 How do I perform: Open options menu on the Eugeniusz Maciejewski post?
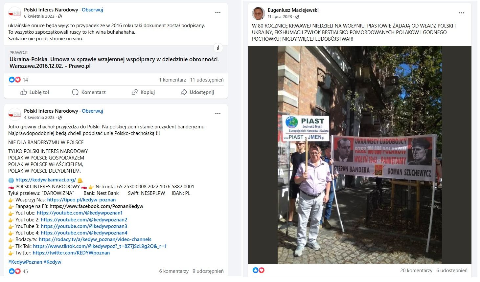(x=462, y=13)
